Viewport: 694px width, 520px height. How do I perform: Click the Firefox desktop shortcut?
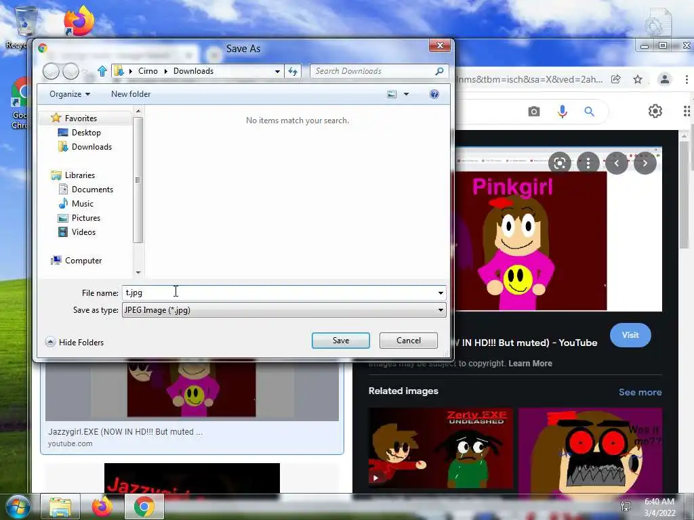click(x=79, y=21)
